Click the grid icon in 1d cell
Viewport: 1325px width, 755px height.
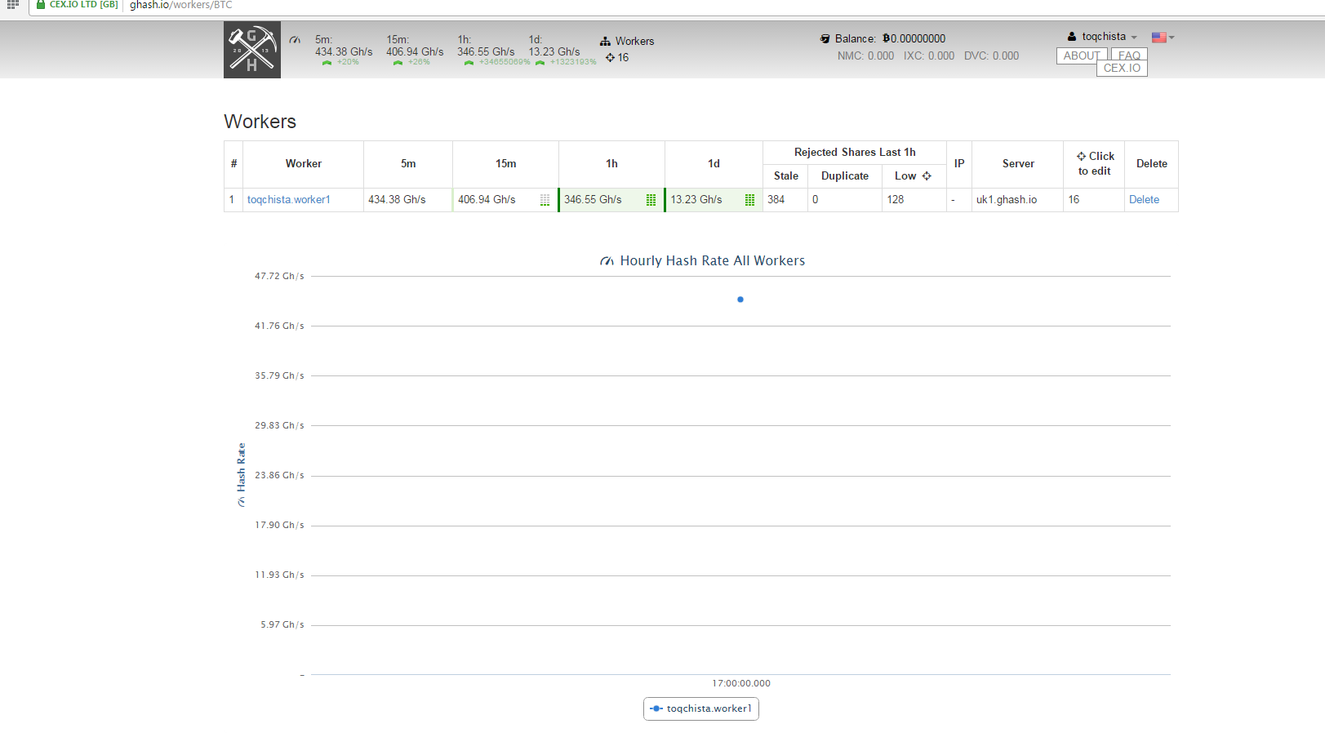(x=749, y=200)
